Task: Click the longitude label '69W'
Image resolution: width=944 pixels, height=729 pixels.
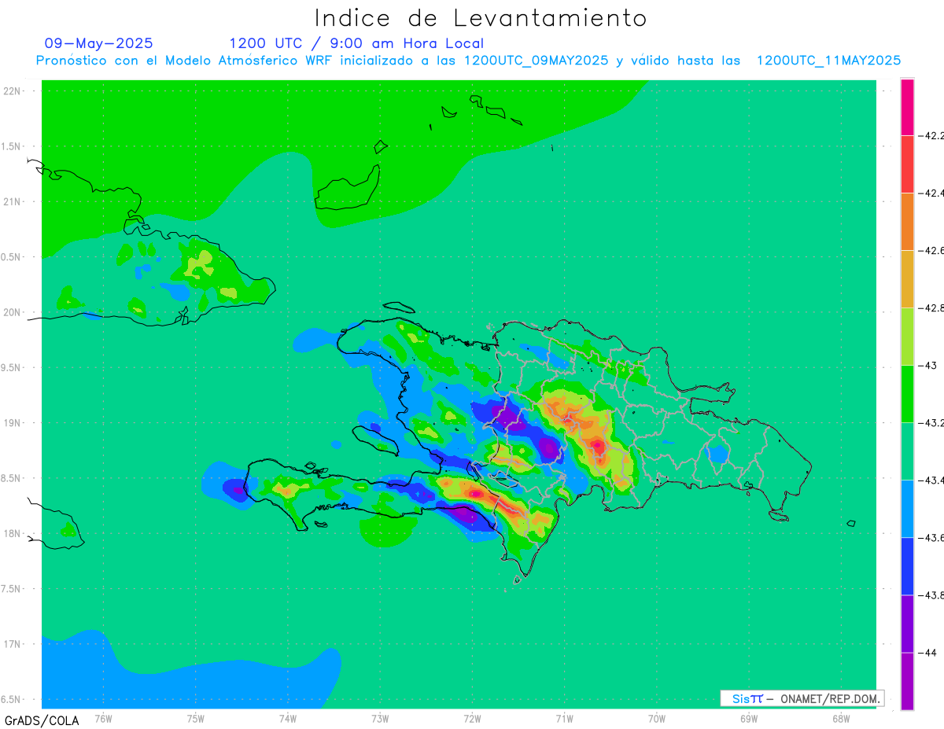Action: (x=748, y=718)
